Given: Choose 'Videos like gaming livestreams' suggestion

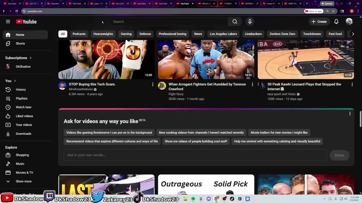Looking at the screenshot, I should [109, 133].
